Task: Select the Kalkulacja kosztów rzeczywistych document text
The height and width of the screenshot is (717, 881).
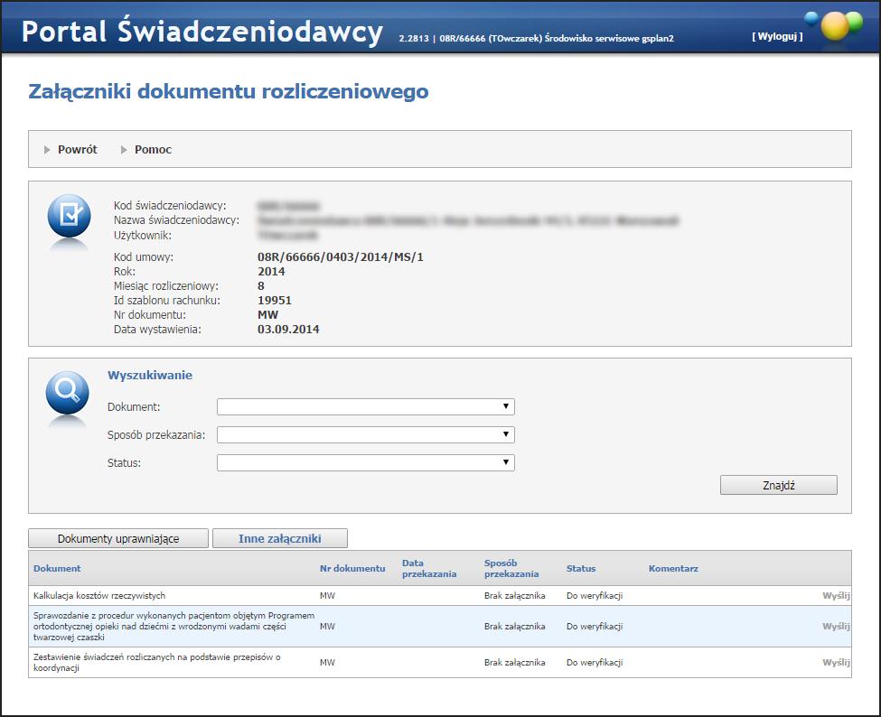Action: pos(99,596)
